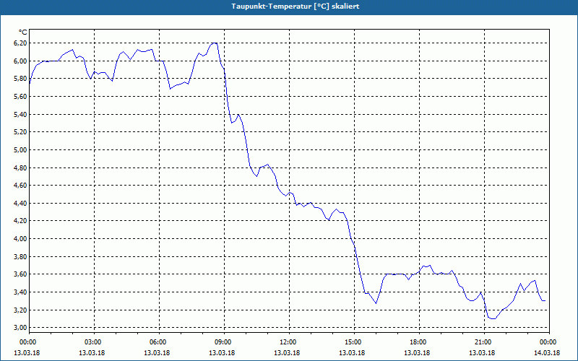Viewport: 578px width, 361px height.
Task: Click the 3,20 y-axis label
Action: tap(21, 310)
